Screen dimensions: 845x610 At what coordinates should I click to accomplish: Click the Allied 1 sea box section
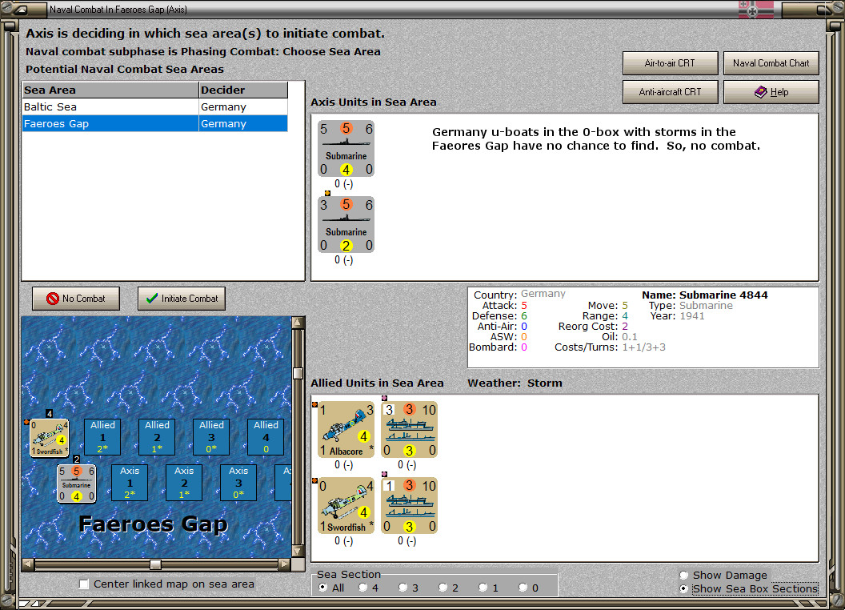102,437
